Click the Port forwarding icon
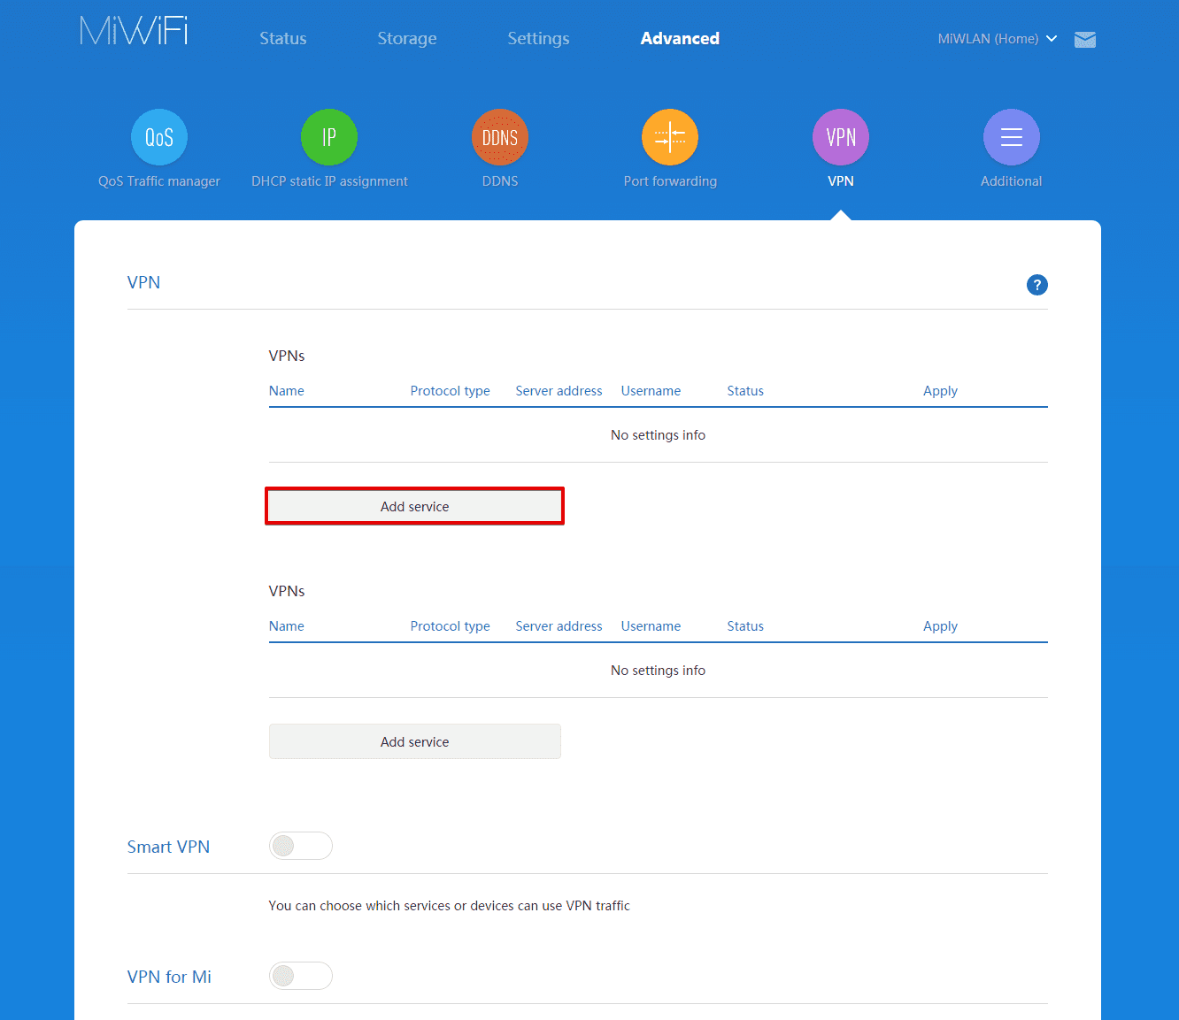 (670, 137)
